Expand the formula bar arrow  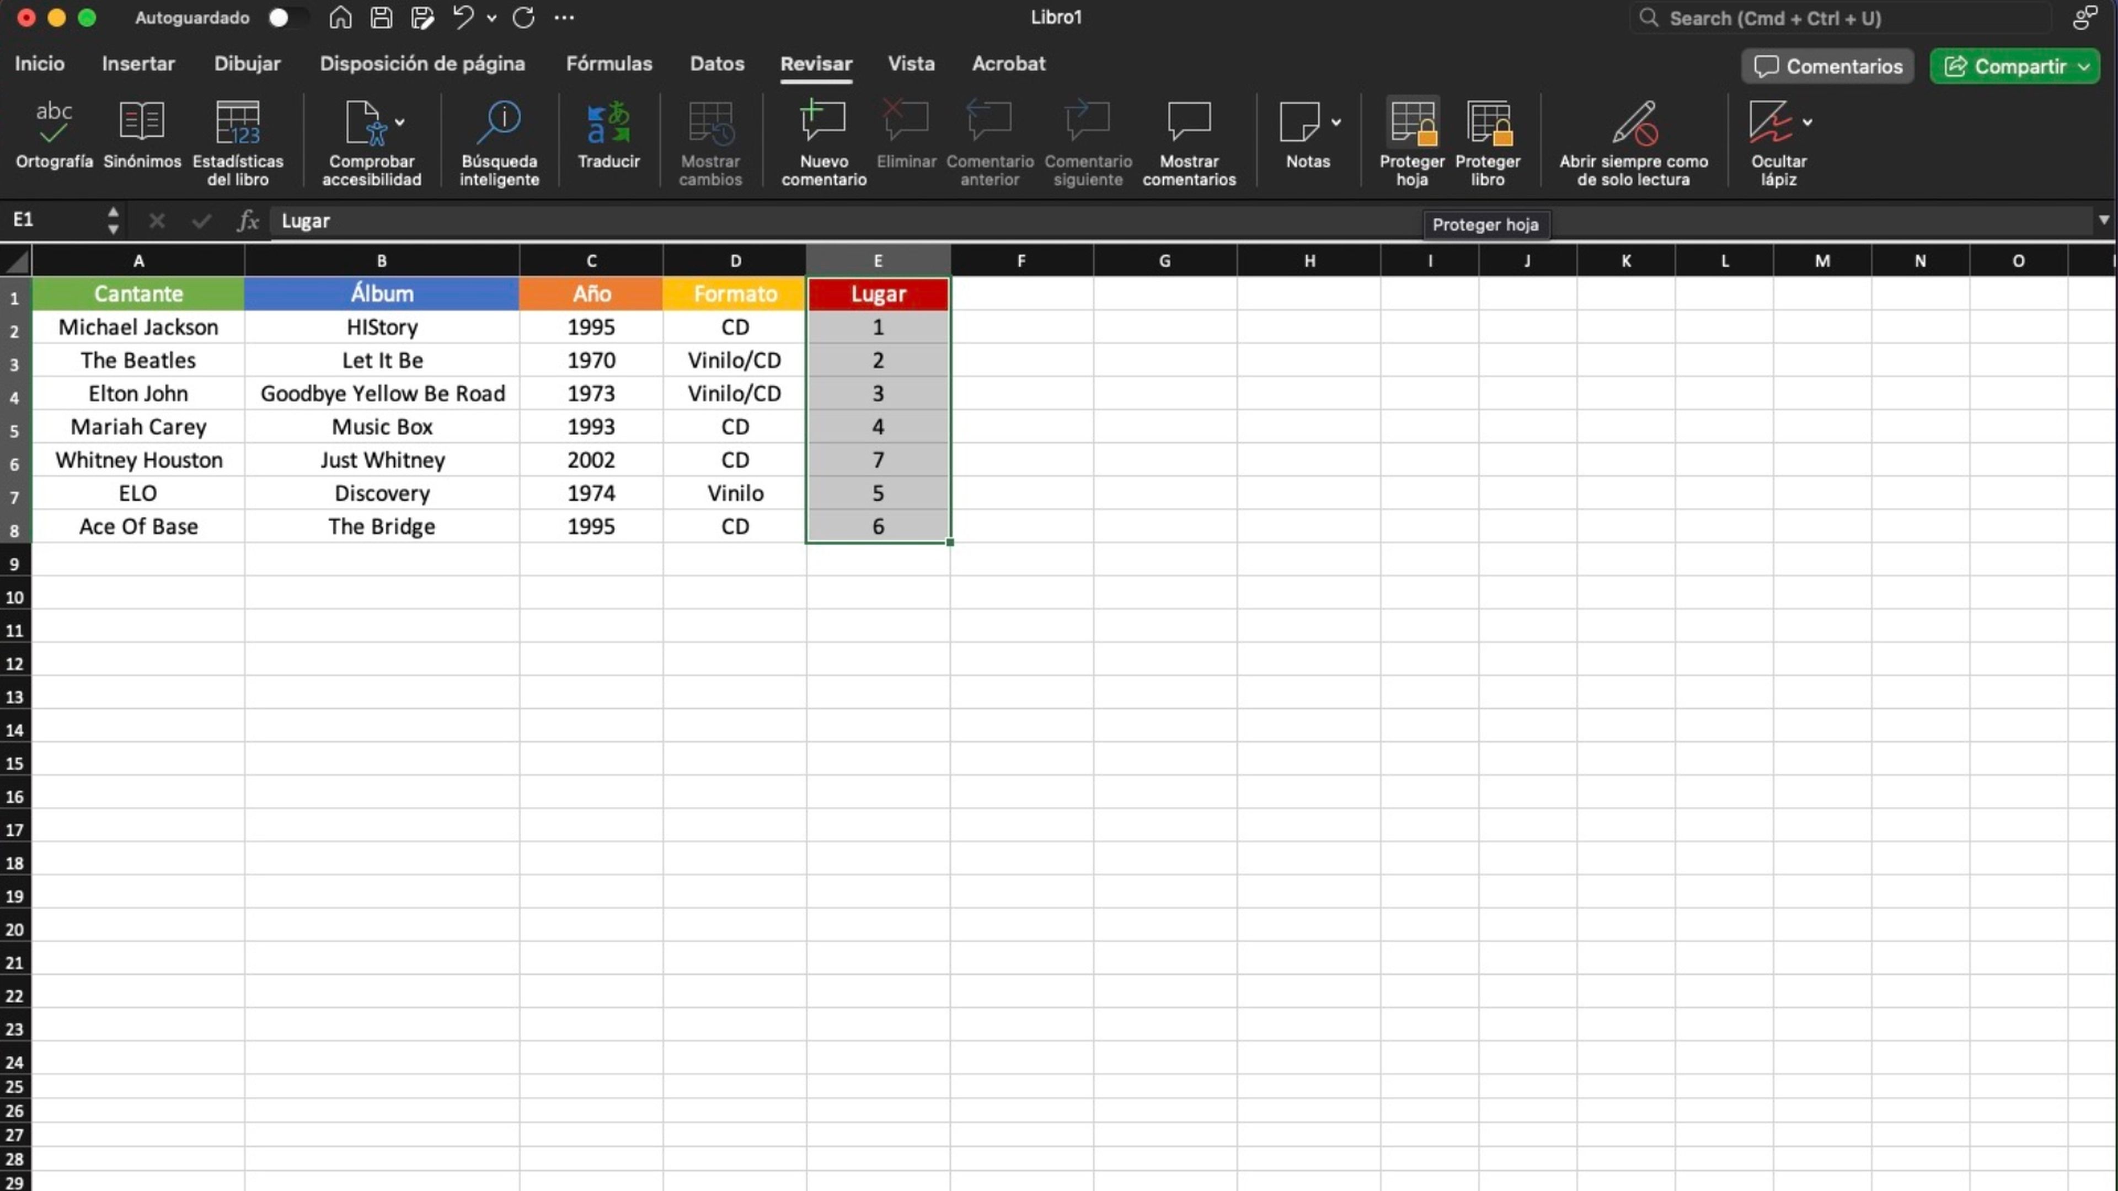[x=2104, y=219]
